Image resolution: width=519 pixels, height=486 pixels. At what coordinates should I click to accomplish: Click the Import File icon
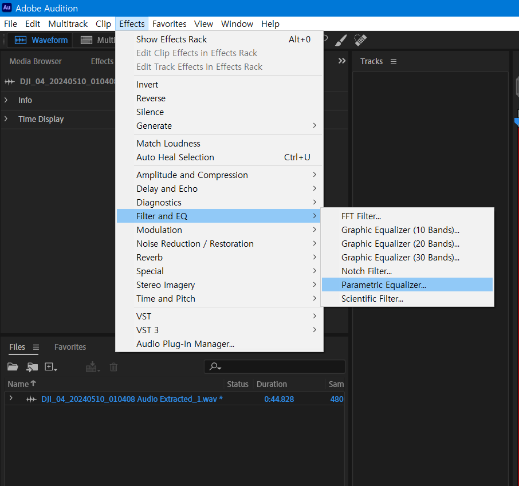[x=32, y=367]
